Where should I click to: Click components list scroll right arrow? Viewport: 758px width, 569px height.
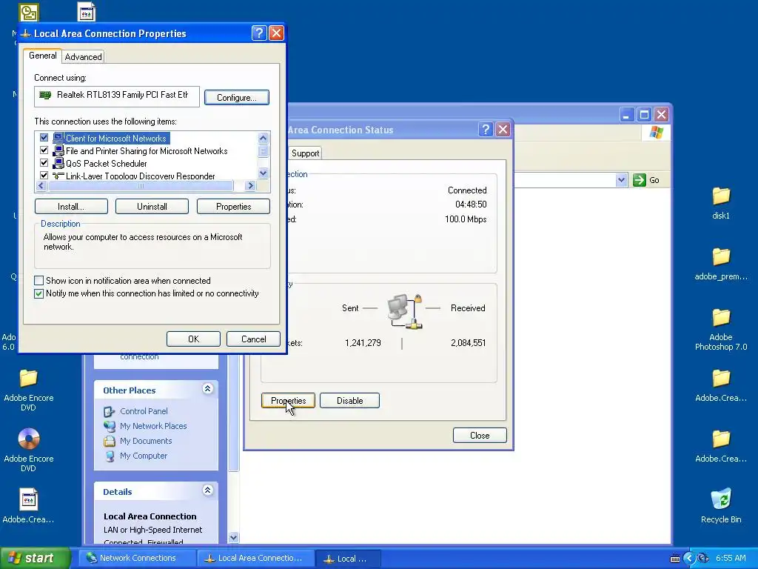click(250, 185)
